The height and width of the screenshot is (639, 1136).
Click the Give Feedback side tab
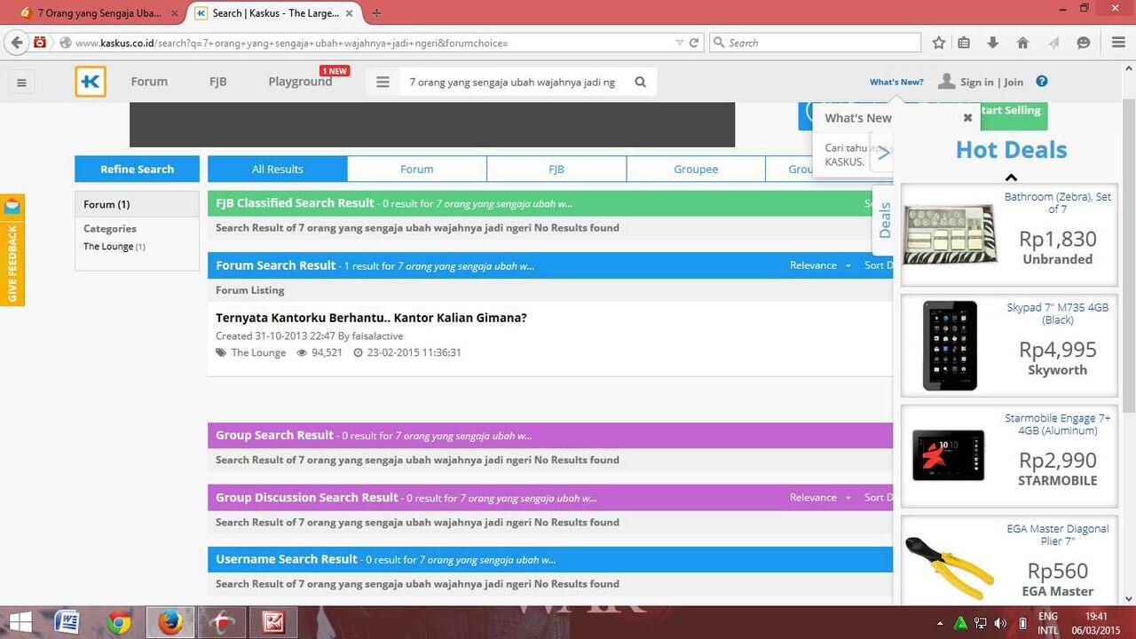(x=12, y=250)
